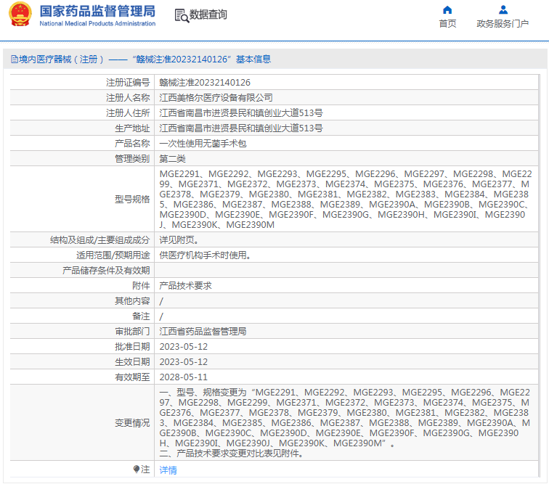Click the 有效期至 row label
Image resolution: width=549 pixels, height=492 pixels.
point(132,377)
